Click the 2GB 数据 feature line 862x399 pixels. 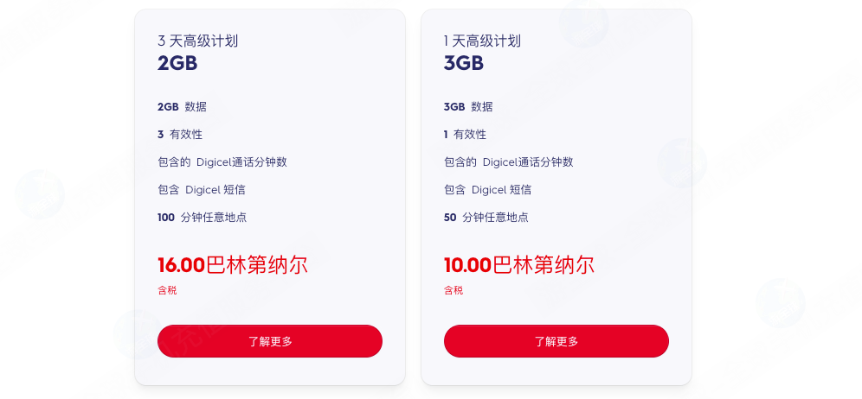pyautogui.click(x=182, y=107)
